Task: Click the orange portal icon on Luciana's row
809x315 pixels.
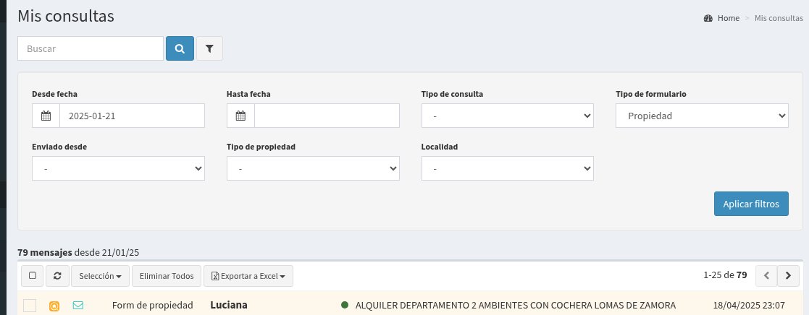Action: (54, 306)
